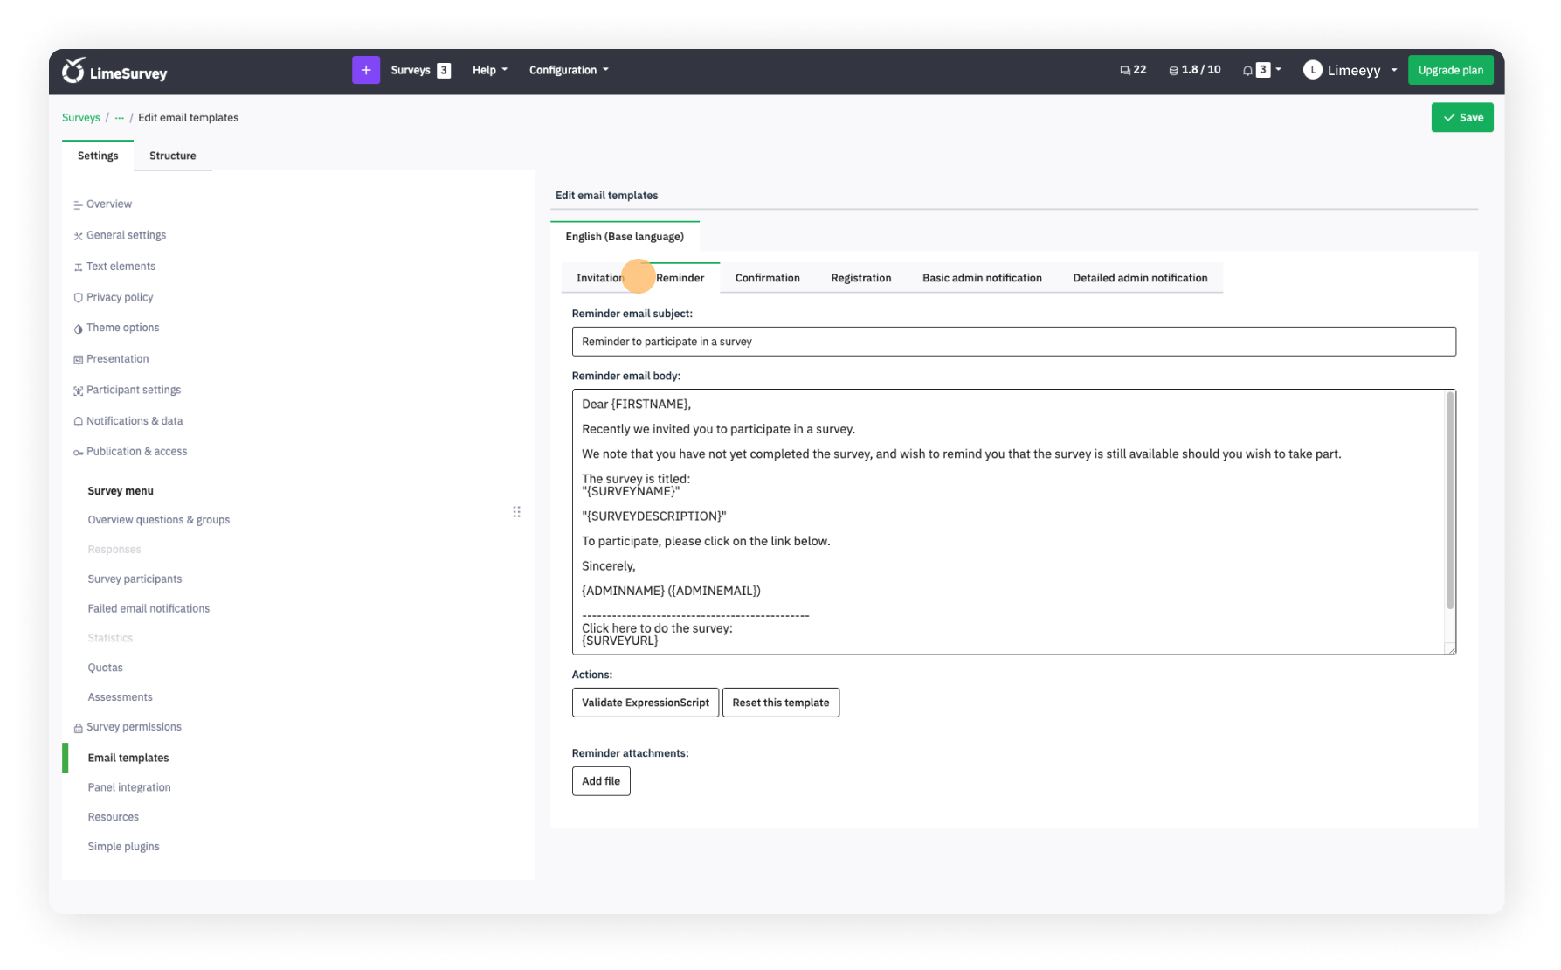Switch to the Structure tab
Viewport: 1561px width, 970px height.
172,156
